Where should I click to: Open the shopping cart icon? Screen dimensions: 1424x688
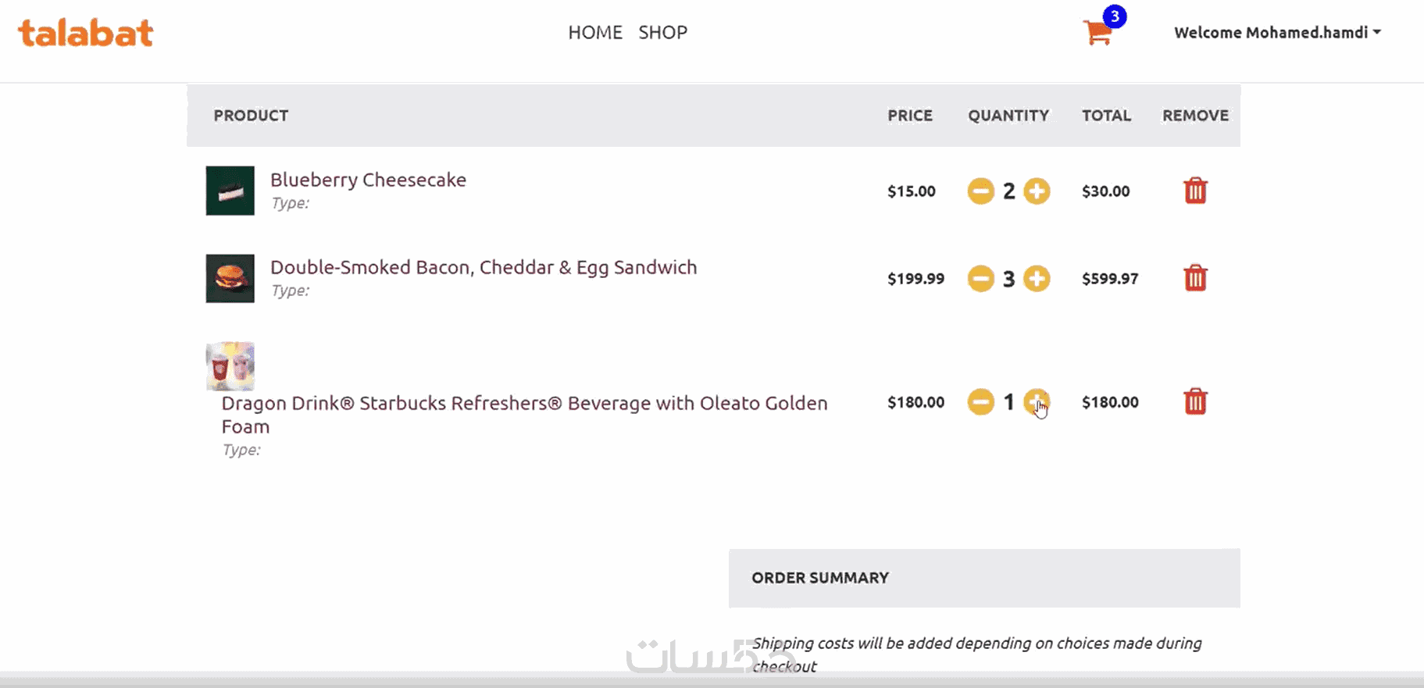1098,33
